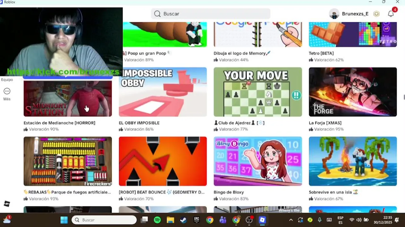Open Impossible Obby game thumbnail
The width and height of the screenshot is (405, 227).
tap(163, 92)
